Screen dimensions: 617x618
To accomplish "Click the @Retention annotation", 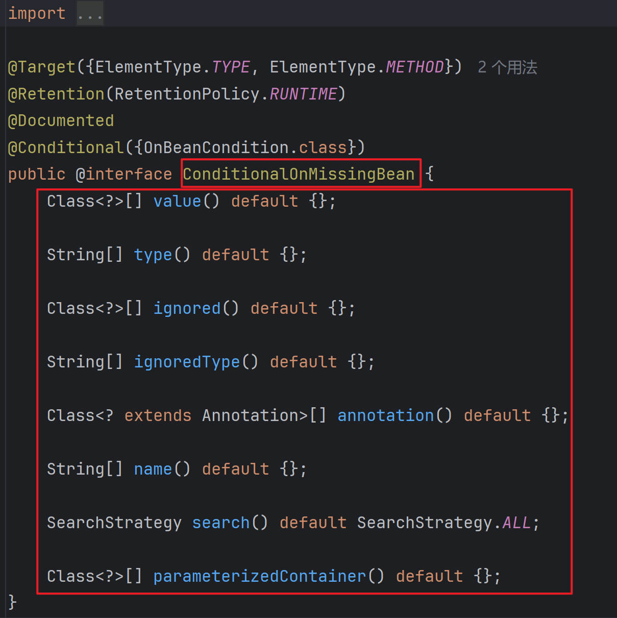I will (x=56, y=94).
